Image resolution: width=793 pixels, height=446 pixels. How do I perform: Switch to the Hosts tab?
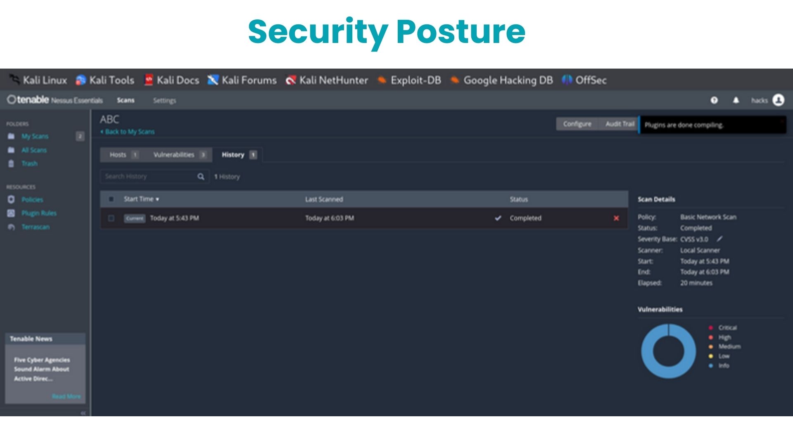(x=118, y=155)
